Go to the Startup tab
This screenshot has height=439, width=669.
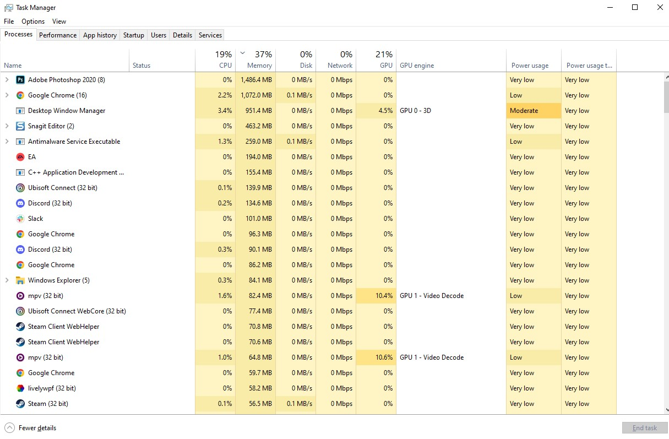point(134,35)
